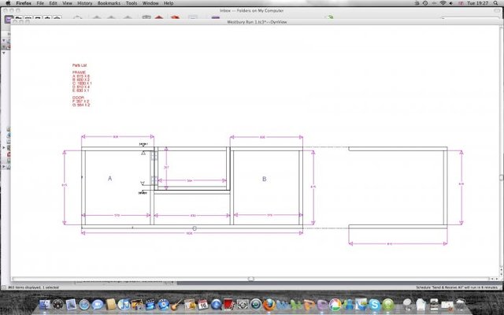The image size is (504, 315).
Task: Click the horizontal scrollbar below the drawing
Action: [x=251, y=279]
